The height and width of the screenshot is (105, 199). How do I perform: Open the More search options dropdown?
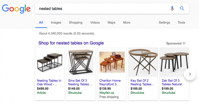click(127, 22)
